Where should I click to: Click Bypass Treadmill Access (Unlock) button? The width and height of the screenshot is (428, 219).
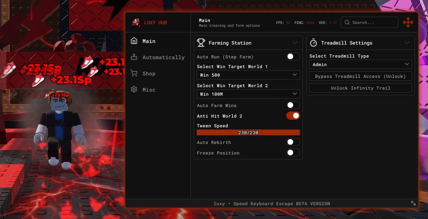360,76
